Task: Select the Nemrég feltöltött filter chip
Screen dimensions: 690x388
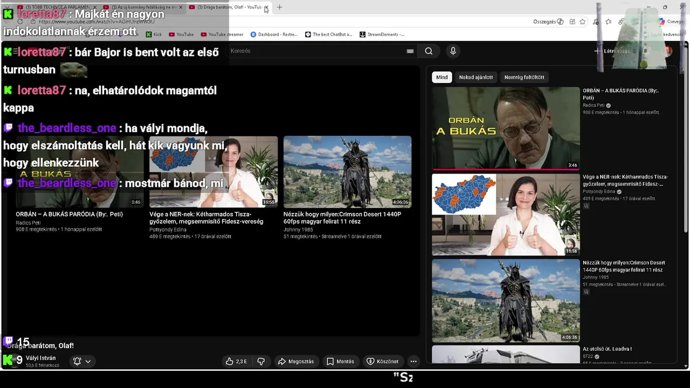Action: point(524,77)
